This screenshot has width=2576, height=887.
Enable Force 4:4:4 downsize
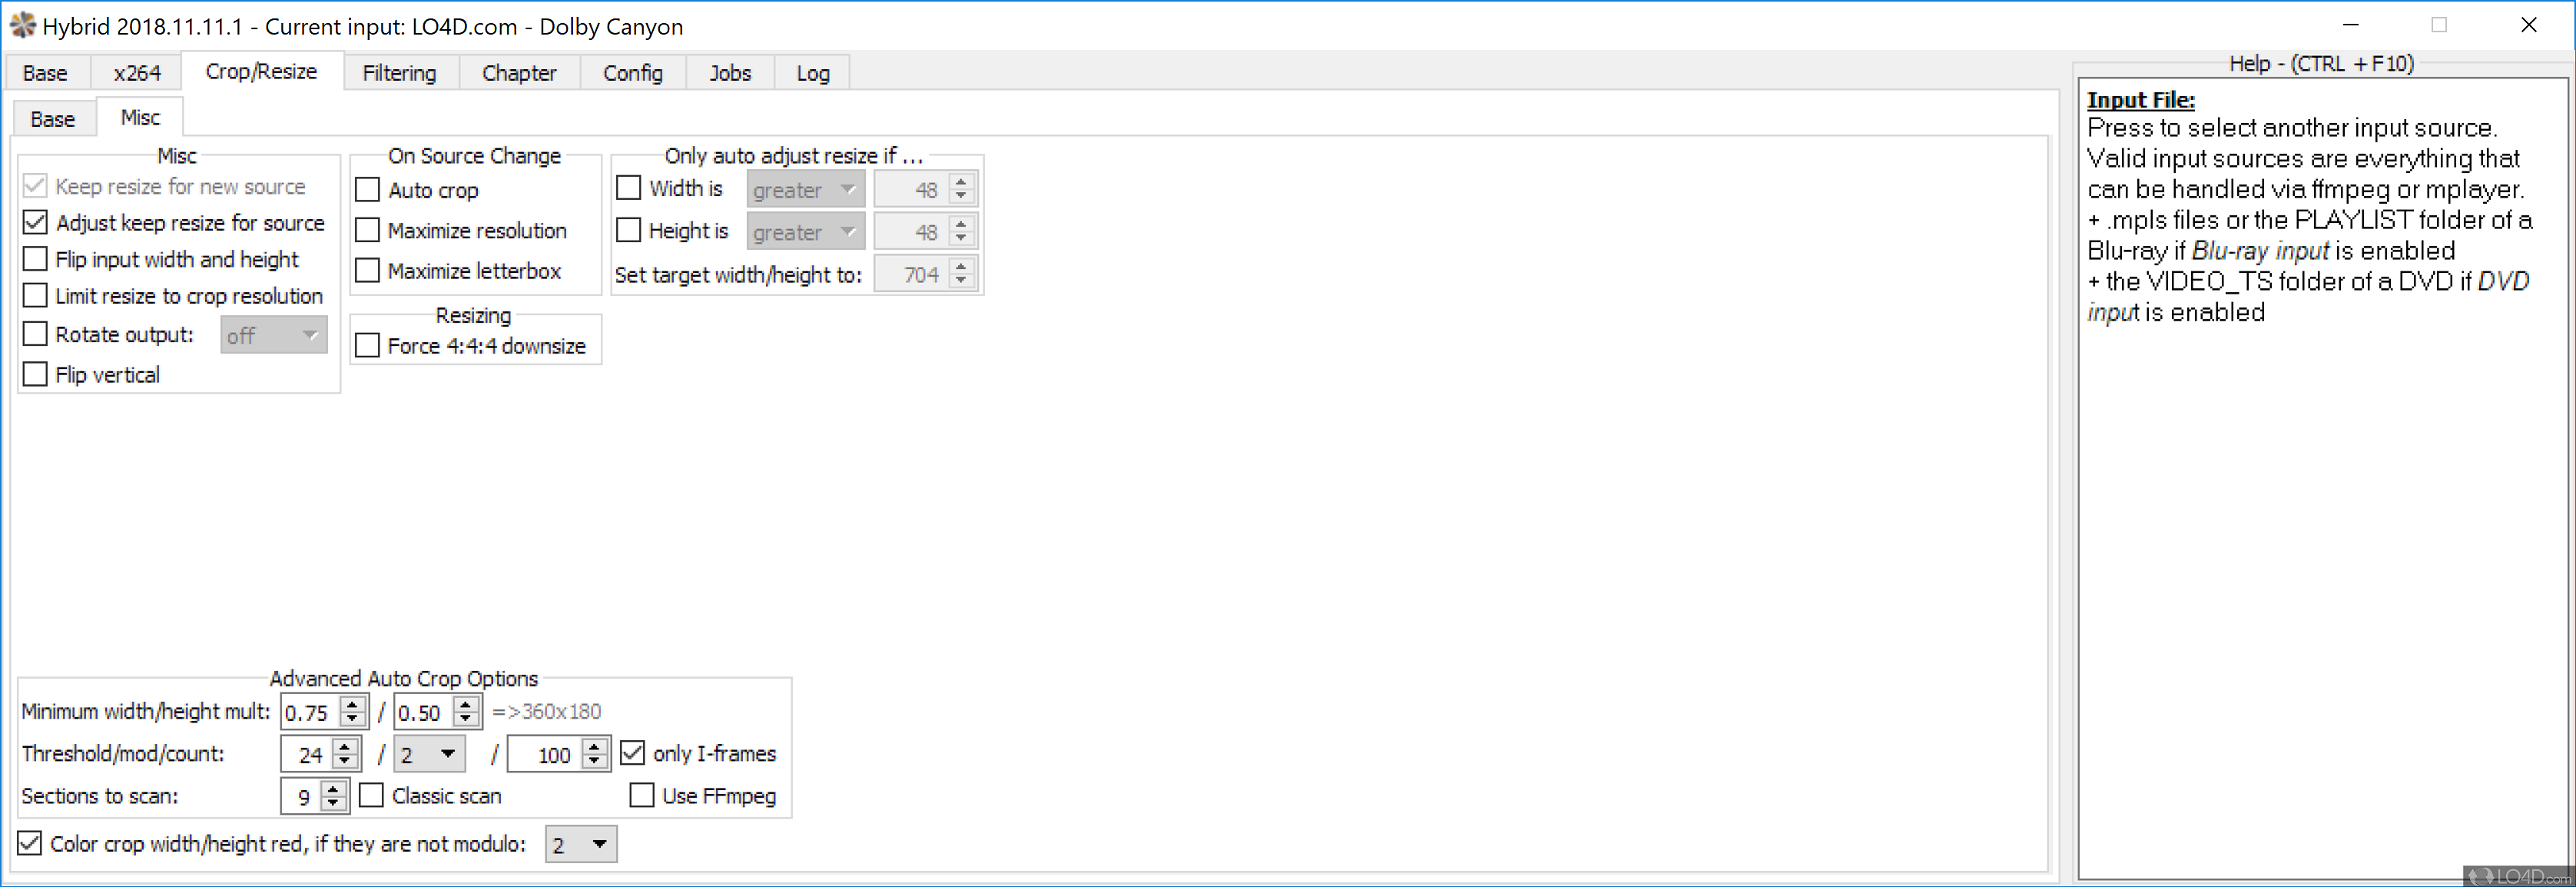click(x=367, y=345)
